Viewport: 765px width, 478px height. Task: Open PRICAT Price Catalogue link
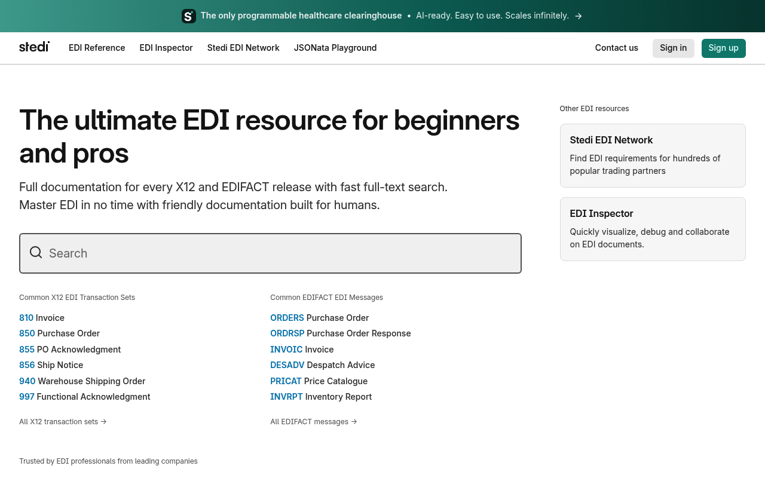click(319, 381)
